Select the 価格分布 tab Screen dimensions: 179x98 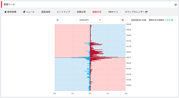97,12
